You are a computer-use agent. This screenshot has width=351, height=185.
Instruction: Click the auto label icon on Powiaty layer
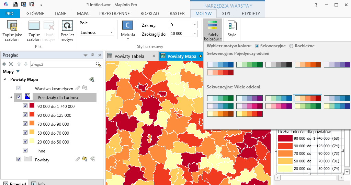(93, 159)
